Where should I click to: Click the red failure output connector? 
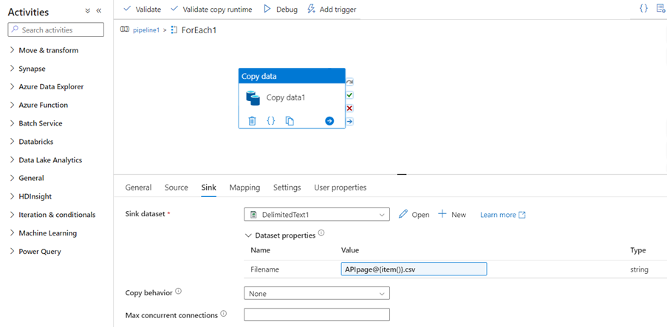click(x=349, y=109)
